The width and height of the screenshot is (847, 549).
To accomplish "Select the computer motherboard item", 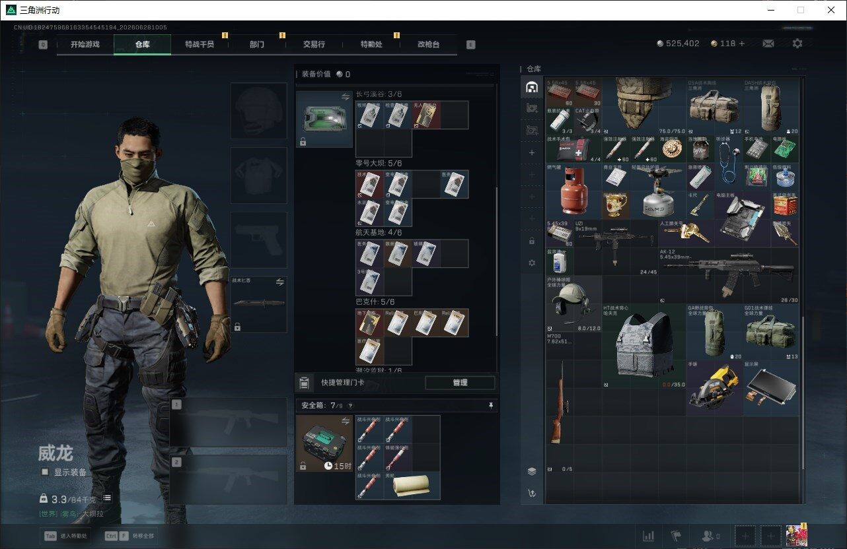I will tap(743, 219).
